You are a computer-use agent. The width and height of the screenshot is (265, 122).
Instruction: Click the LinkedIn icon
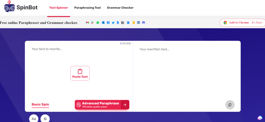[x=138, y=23]
